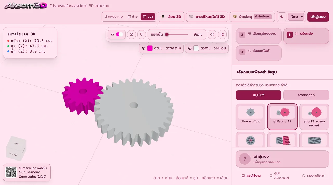333x185 pixels.
Task: Click the book icon by สอนใช้งาน
Action: 243,176
